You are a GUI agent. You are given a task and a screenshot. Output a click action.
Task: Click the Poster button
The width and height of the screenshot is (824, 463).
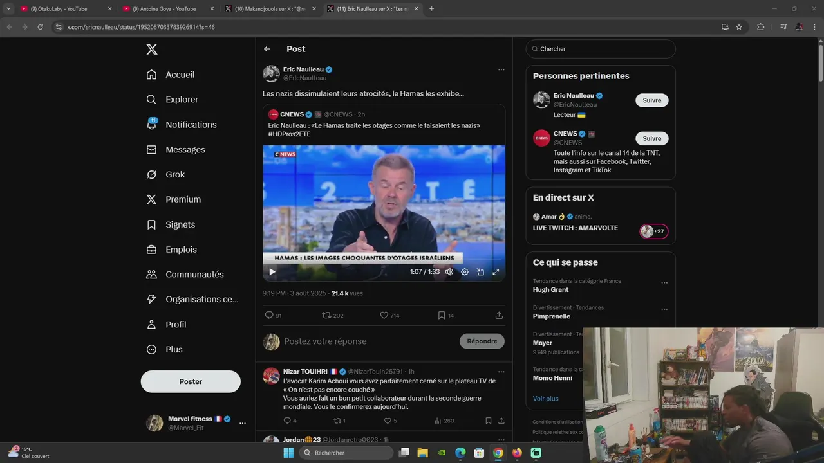coord(191,381)
